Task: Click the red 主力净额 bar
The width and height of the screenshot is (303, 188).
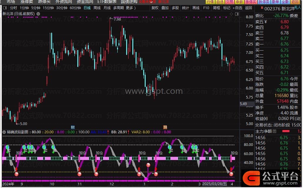Action: coord(286,132)
